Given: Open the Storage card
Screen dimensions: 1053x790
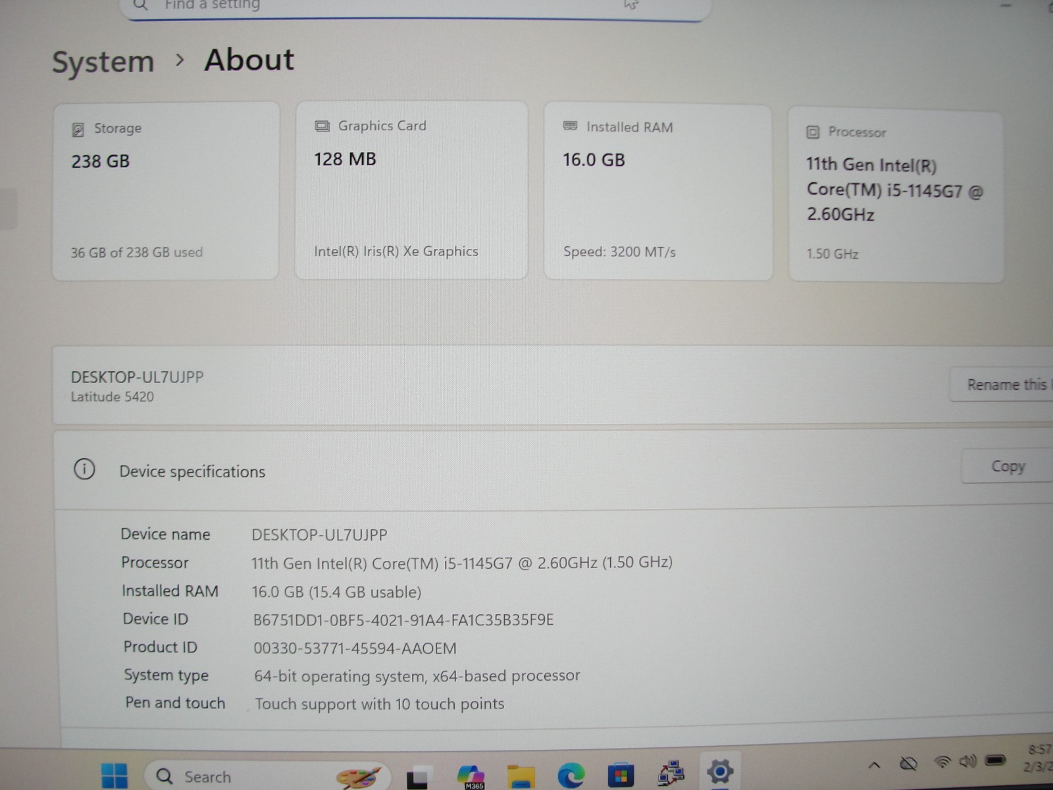Looking at the screenshot, I should click(x=166, y=191).
